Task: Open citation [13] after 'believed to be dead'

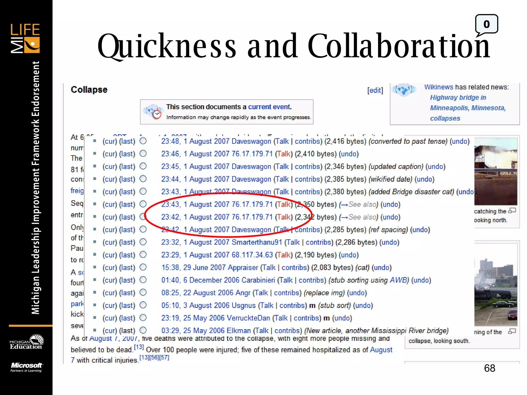Action: [139, 347]
